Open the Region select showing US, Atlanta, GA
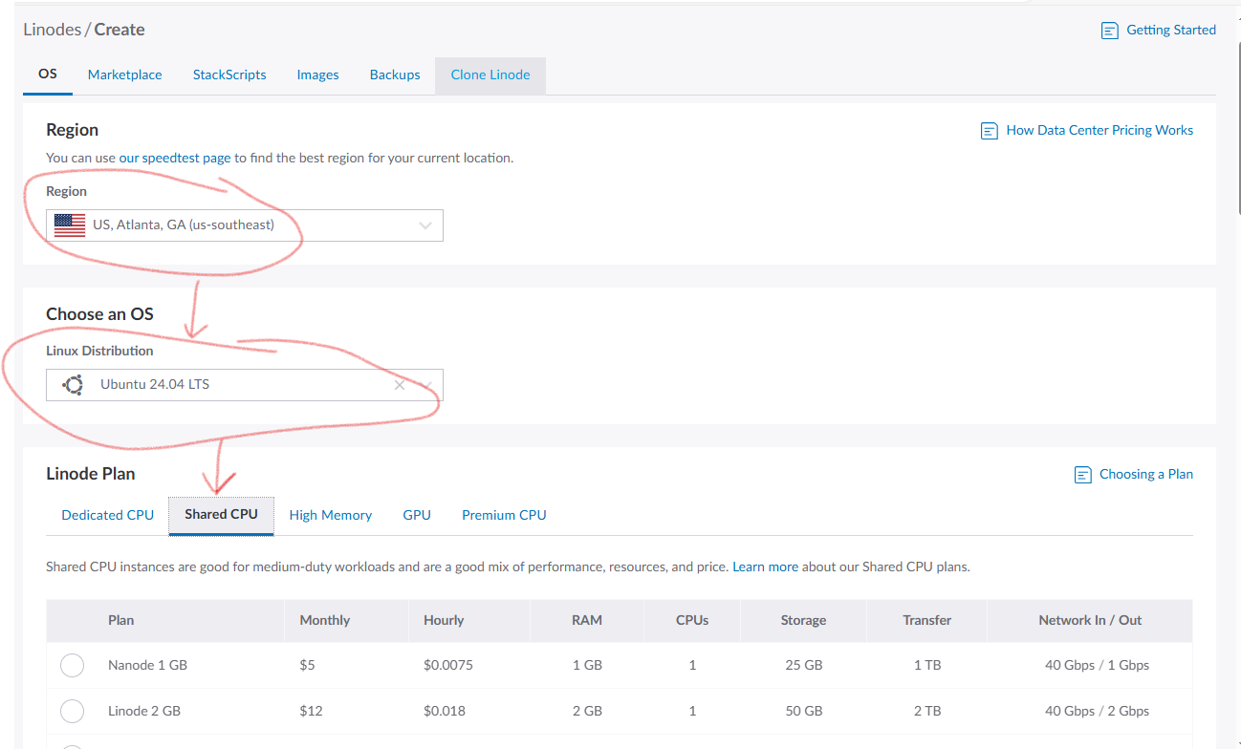 [245, 225]
